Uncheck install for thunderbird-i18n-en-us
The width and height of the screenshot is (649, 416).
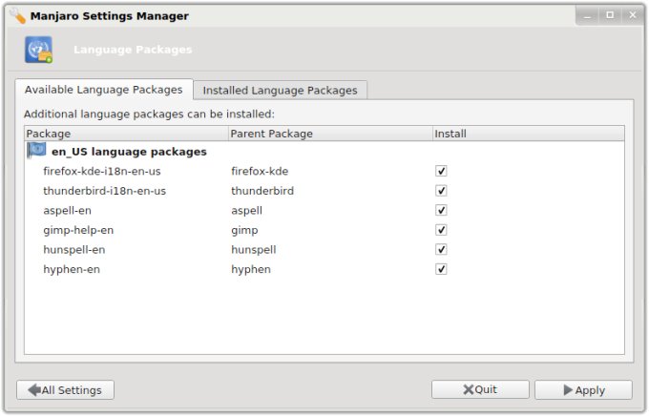click(441, 191)
